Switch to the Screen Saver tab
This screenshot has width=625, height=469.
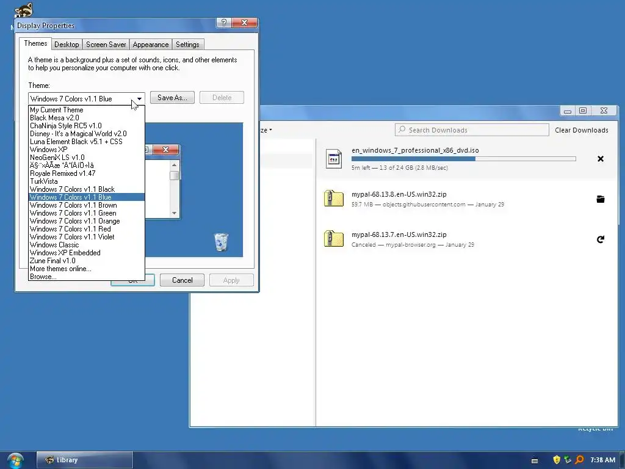pos(106,45)
